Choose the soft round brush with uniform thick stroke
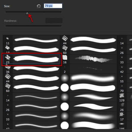Viewport: 132px width, 132px height. [88, 78]
